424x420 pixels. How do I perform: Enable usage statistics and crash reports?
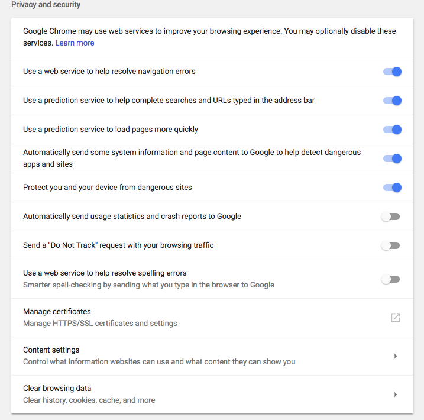390,217
